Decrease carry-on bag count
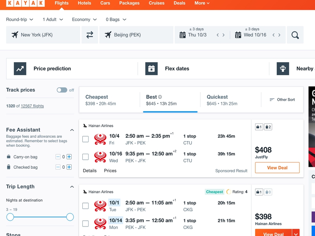This screenshot has width=315, height=236. click(58, 157)
